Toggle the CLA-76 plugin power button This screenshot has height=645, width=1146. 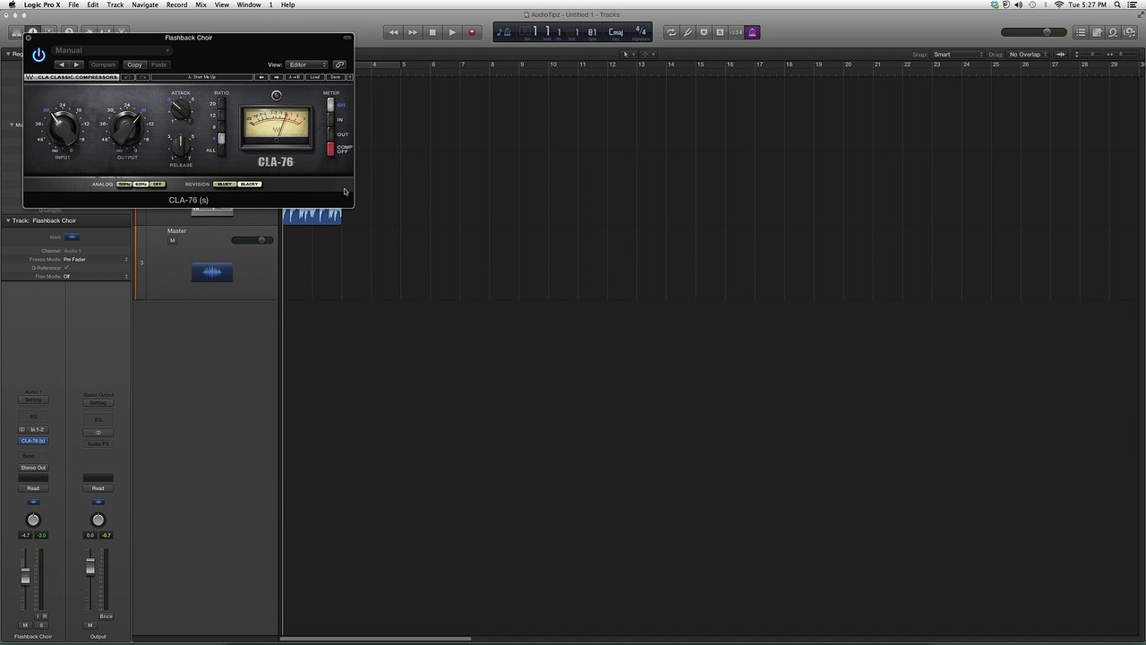38,56
